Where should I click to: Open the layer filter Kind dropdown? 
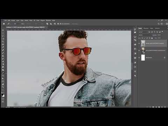click(143, 32)
